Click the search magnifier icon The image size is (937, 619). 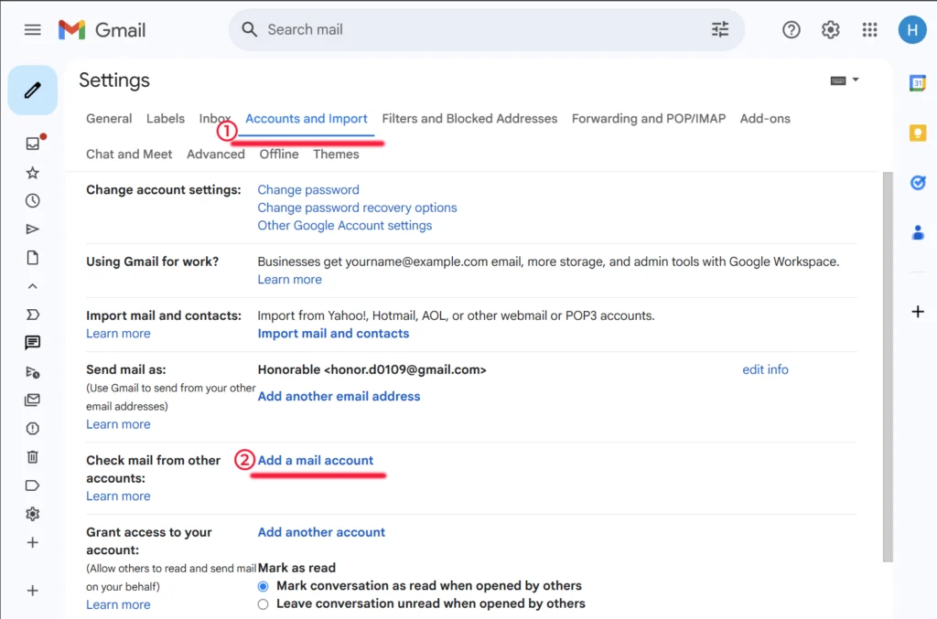tap(249, 30)
